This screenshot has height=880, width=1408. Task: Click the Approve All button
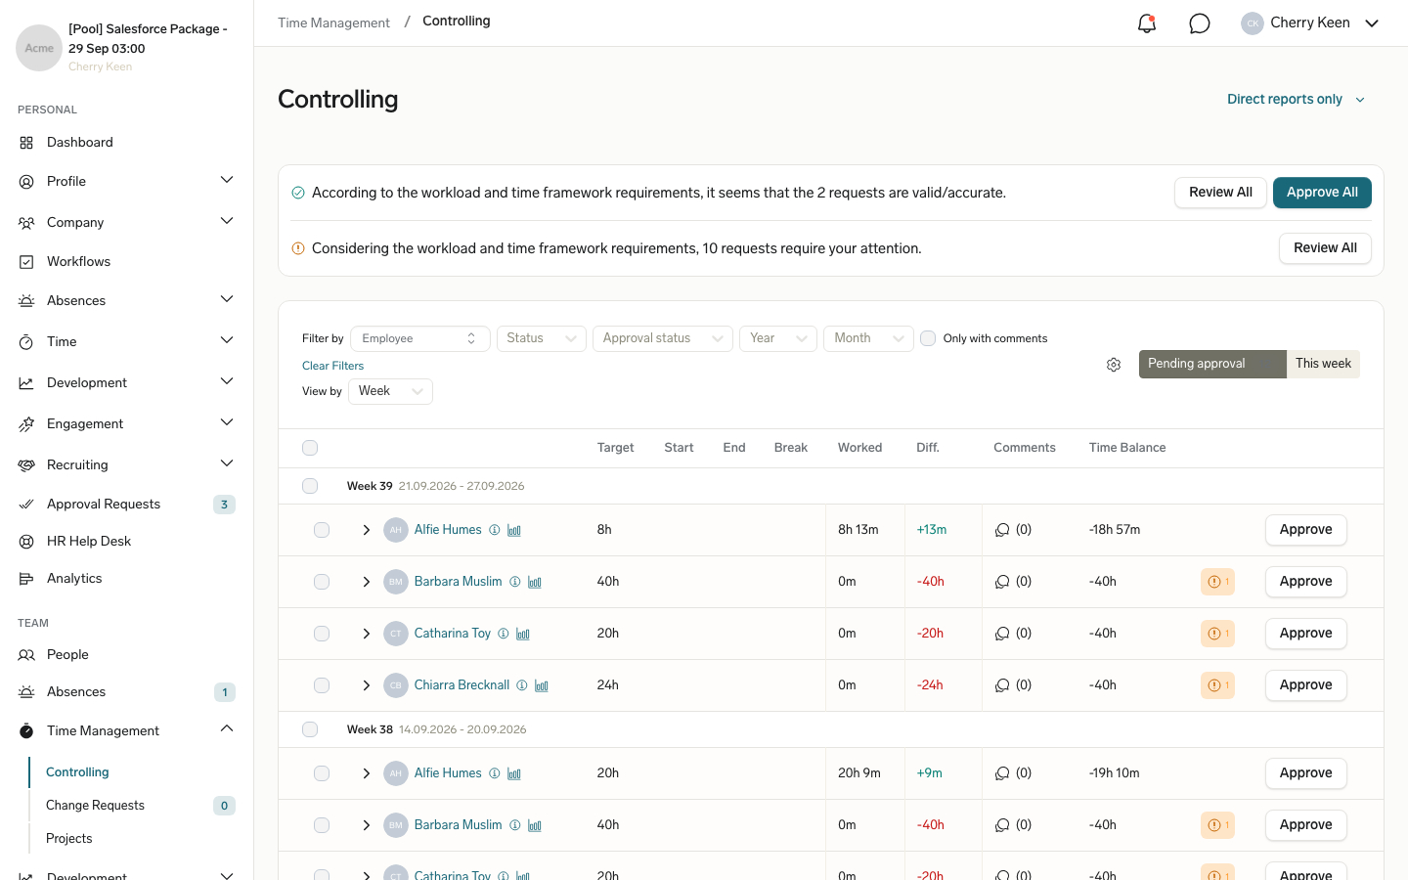click(1322, 193)
